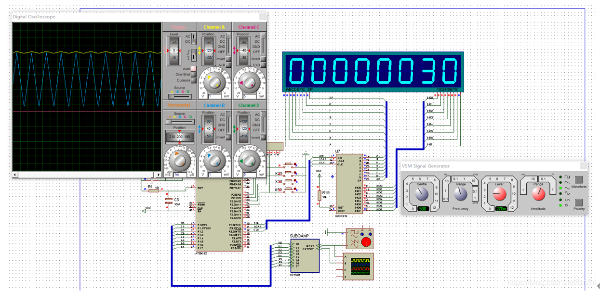Screen dimensions: 600x291
Task: Click the X50 push button
Action: click(289, 189)
